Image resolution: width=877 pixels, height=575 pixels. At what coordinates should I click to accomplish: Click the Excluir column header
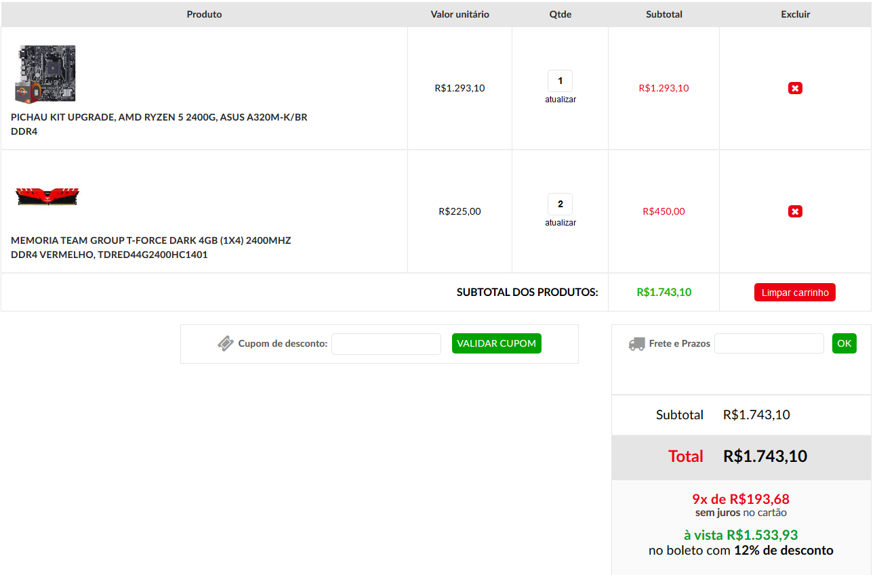(x=796, y=14)
